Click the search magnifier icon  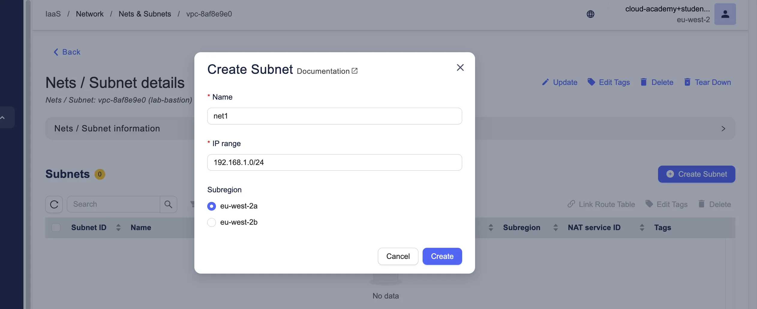168,204
